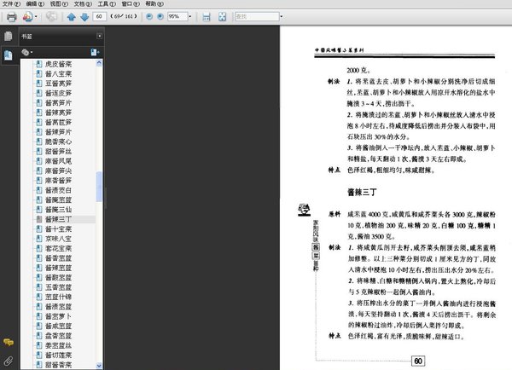
Task: Go to previous page with the up arrow
Action: 72,16
